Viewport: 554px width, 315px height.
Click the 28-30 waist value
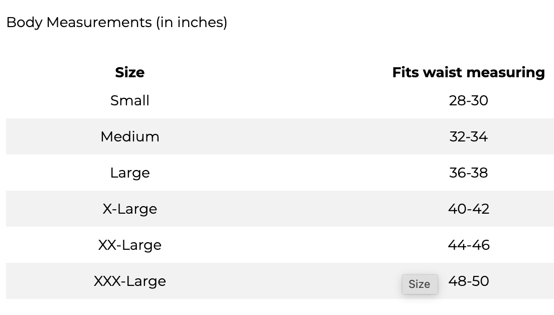tap(469, 101)
